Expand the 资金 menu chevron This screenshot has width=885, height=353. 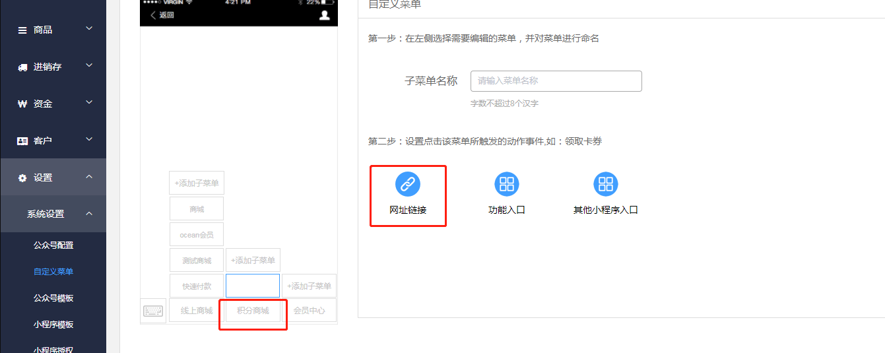pos(89,102)
